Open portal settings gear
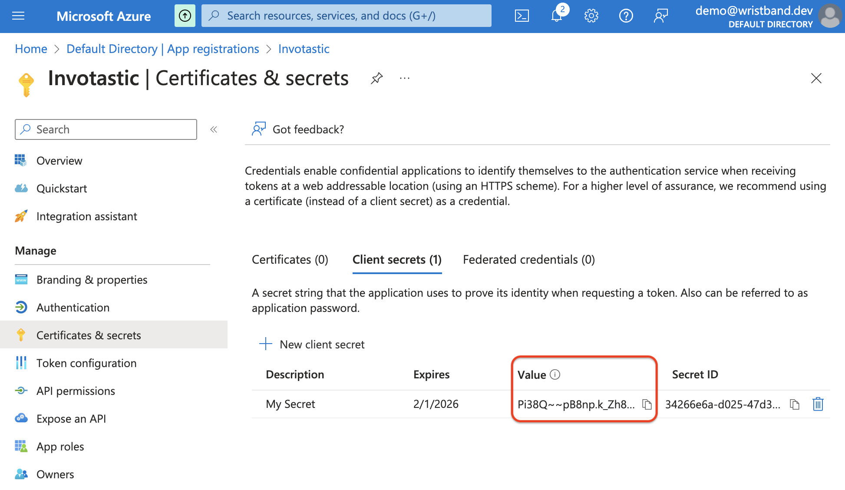845x490 pixels. click(591, 16)
